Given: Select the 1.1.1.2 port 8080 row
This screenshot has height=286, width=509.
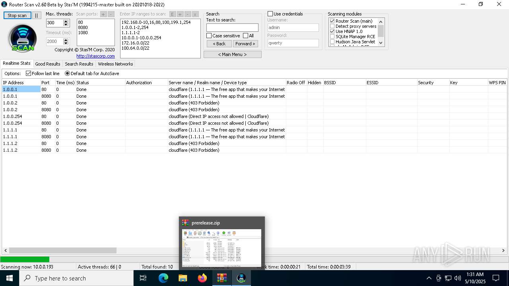Looking at the screenshot, I should pyautogui.click(x=254, y=150).
